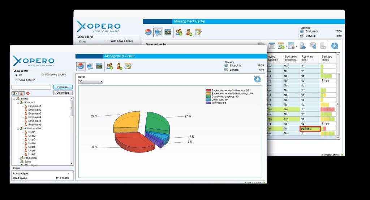Click 'Details...' cell in back window table
This screenshot has height=200, width=370.
coord(310,129)
